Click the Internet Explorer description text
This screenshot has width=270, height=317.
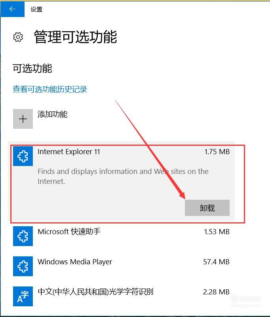click(123, 176)
